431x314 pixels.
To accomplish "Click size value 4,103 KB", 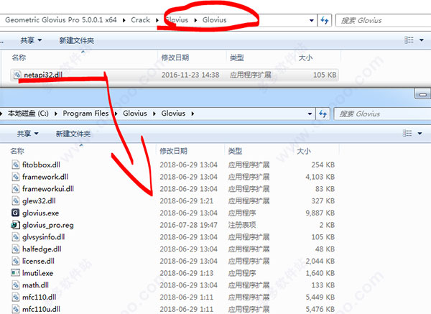I will click(x=320, y=177).
